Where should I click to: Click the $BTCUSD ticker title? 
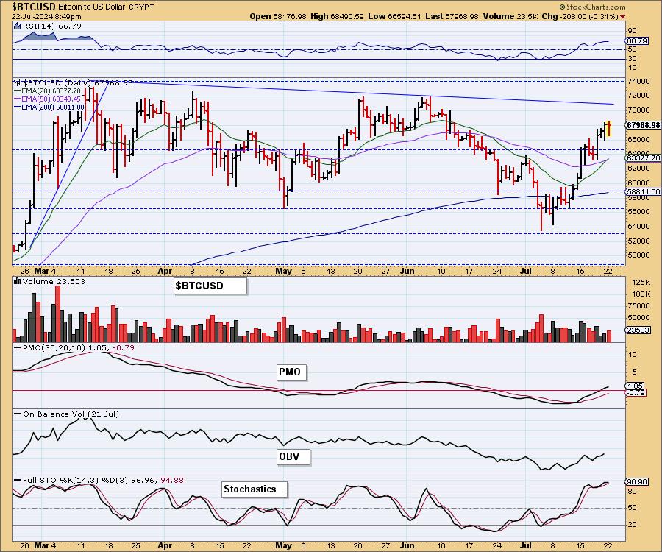33,7
